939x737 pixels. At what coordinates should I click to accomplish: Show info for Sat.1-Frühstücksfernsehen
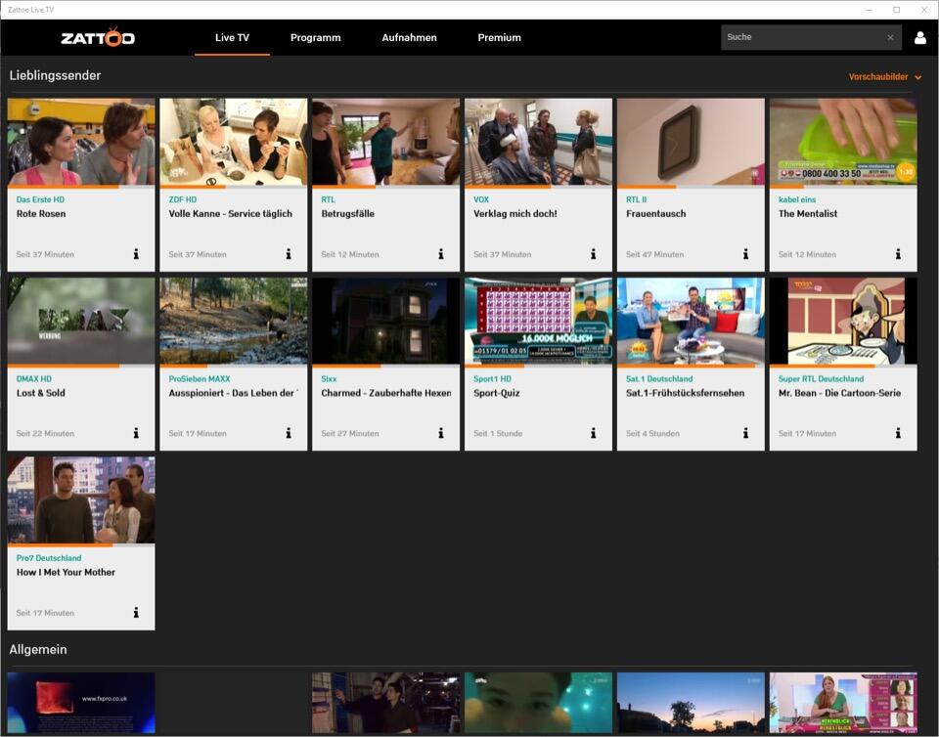[x=745, y=433]
